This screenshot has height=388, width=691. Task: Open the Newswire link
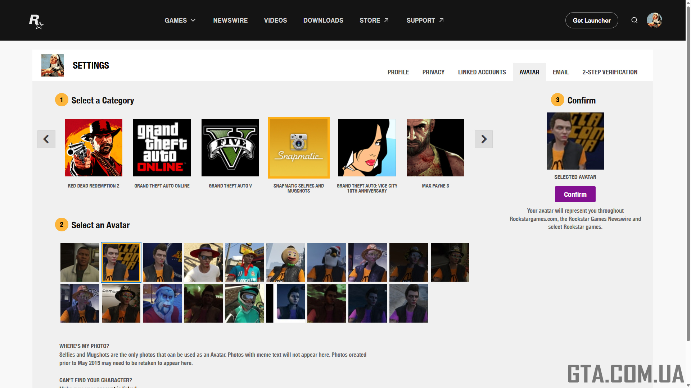click(x=230, y=20)
